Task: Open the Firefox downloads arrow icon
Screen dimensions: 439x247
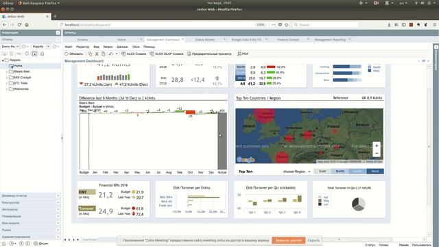Action: pyautogui.click(x=389, y=25)
